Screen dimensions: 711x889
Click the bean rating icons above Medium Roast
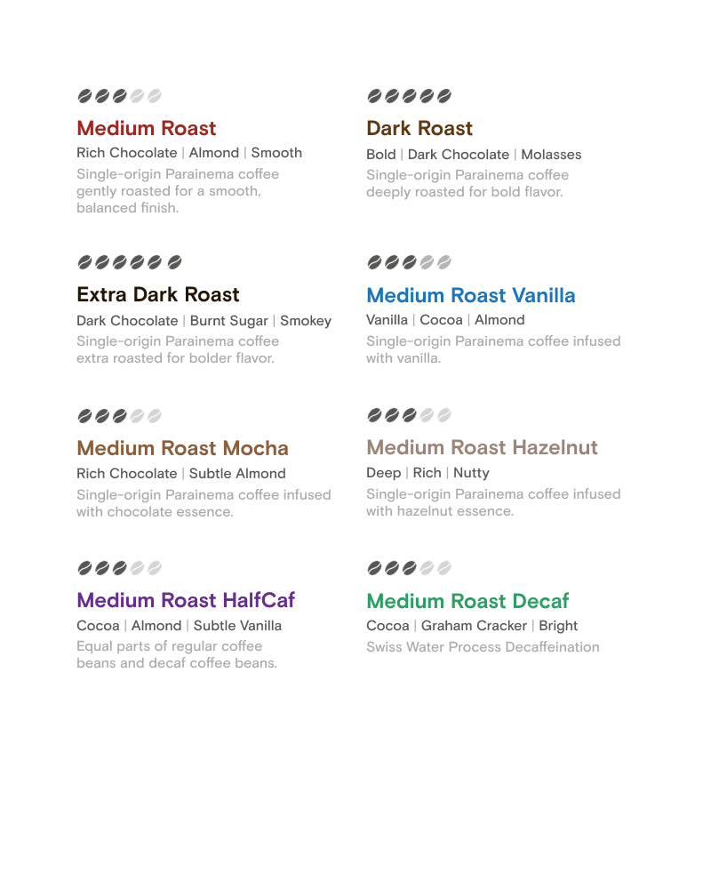(119, 96)
